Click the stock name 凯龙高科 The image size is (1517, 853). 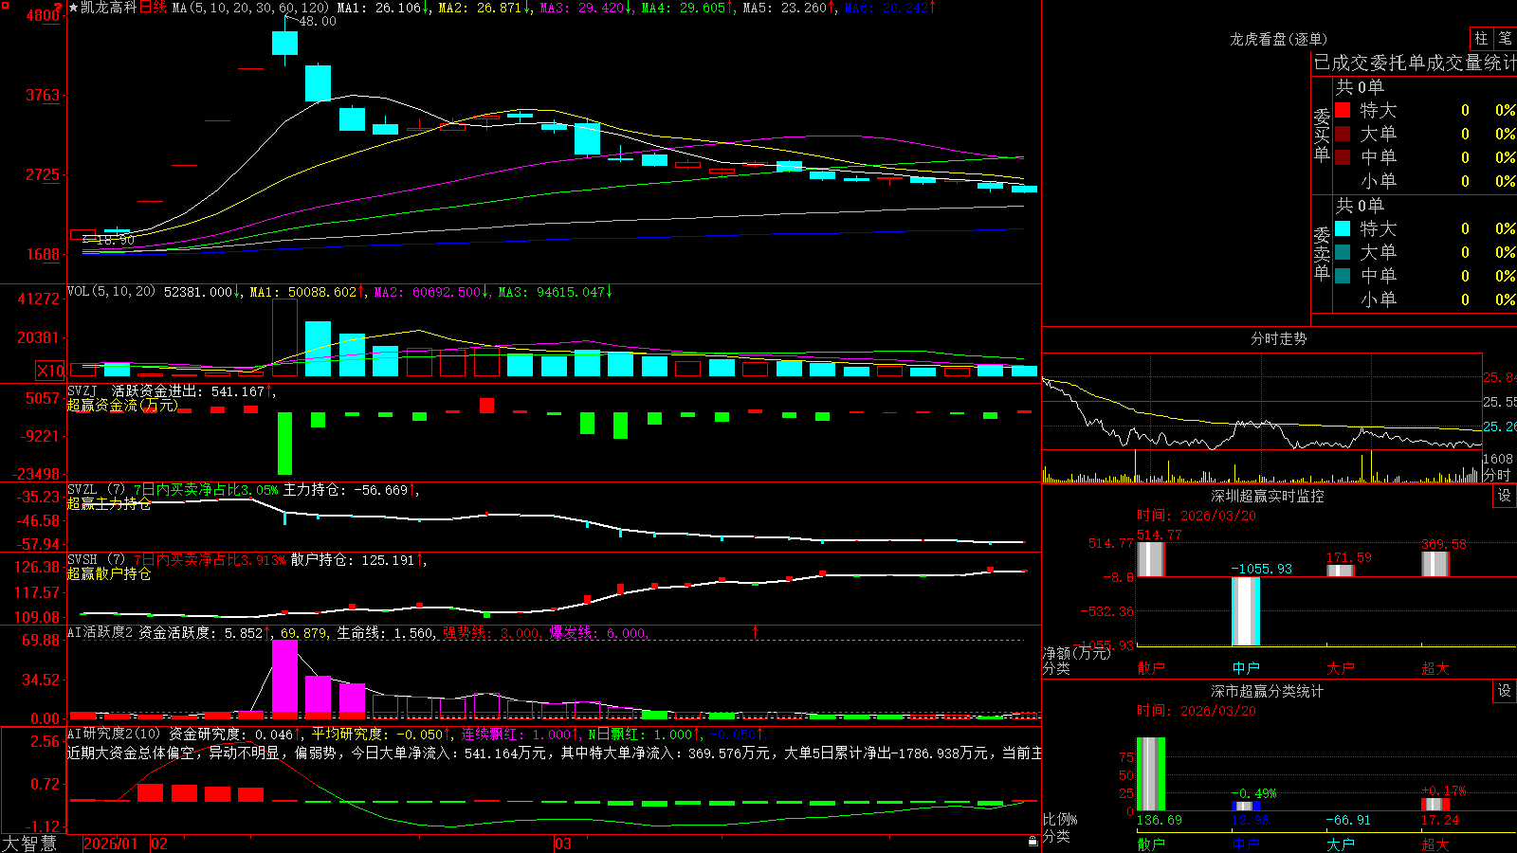coord(109,8)
